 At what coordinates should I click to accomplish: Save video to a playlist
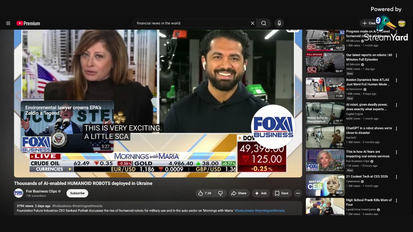[281, 193]
